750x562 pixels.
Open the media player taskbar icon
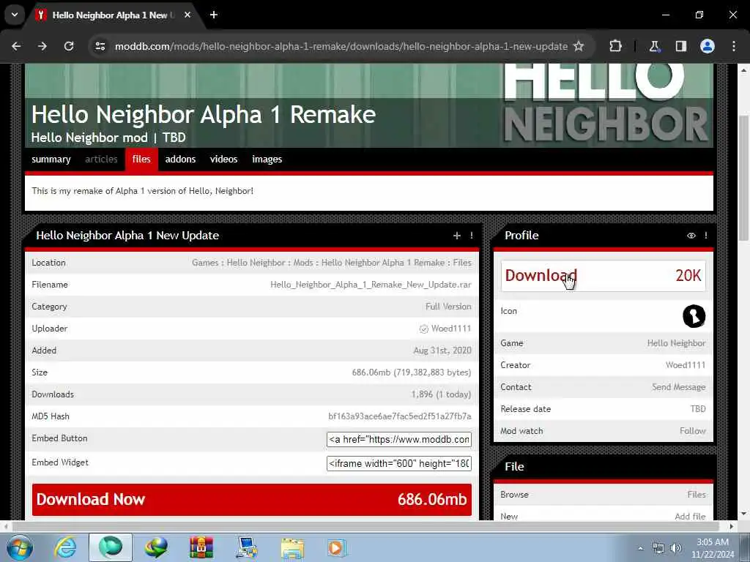(x=337, y=547)
